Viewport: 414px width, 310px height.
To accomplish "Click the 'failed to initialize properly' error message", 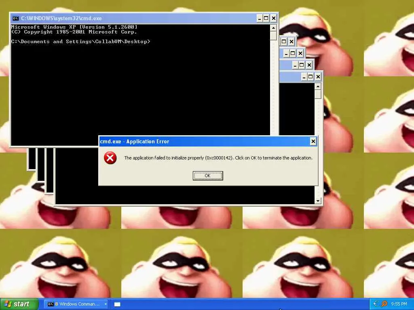I will click(218, 158).
